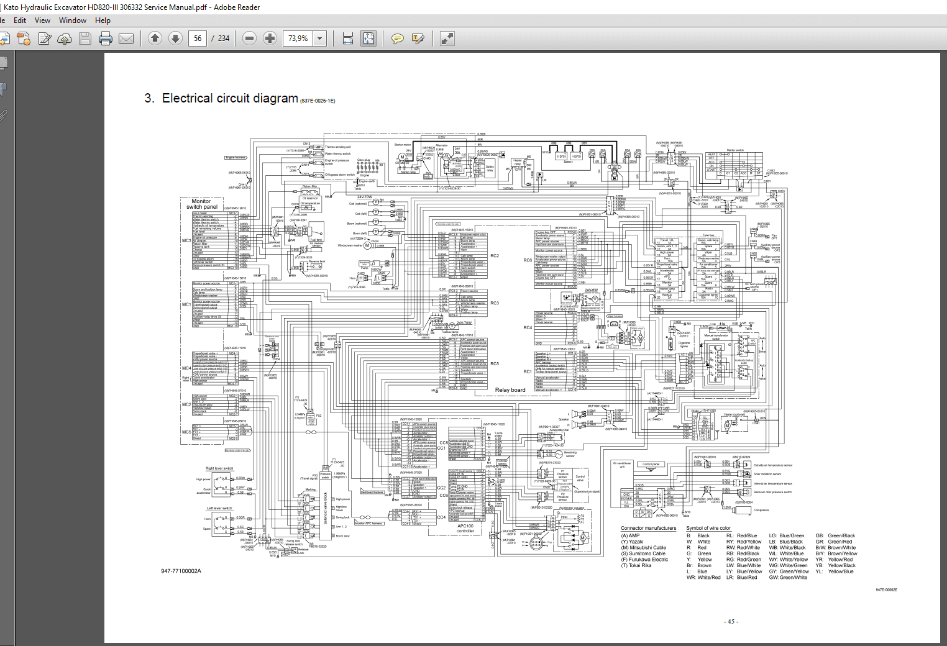Image resolution: width=947 pixels, height=646 pixels.
Task: Add a sticky note comment
Action: point(396,38)
